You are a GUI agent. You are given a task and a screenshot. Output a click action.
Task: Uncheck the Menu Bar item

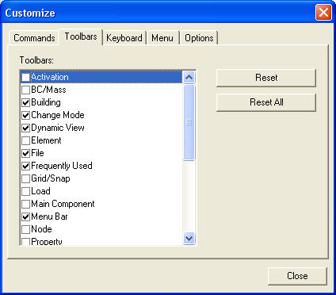pyautogui.click(x=25, y=216)
